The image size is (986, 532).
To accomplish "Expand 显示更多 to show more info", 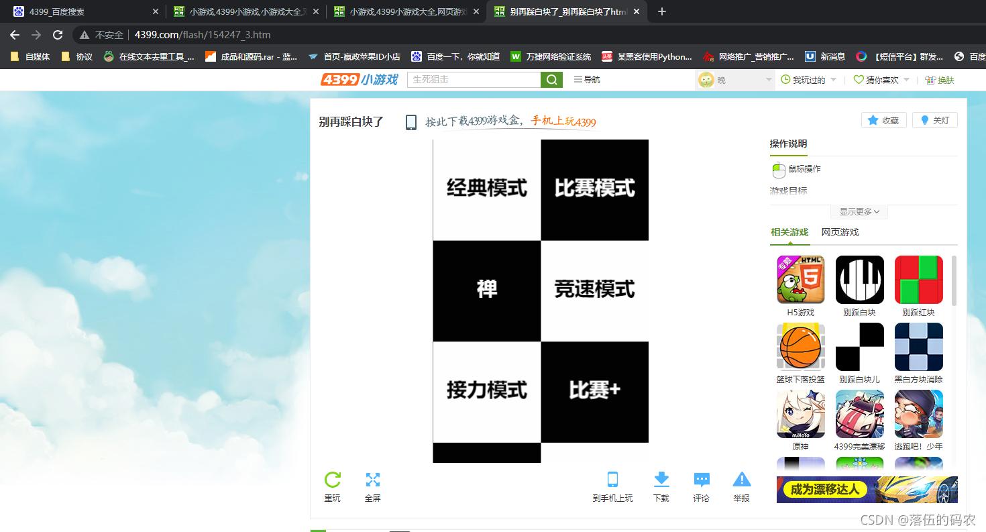I will [x=859, y=211].
